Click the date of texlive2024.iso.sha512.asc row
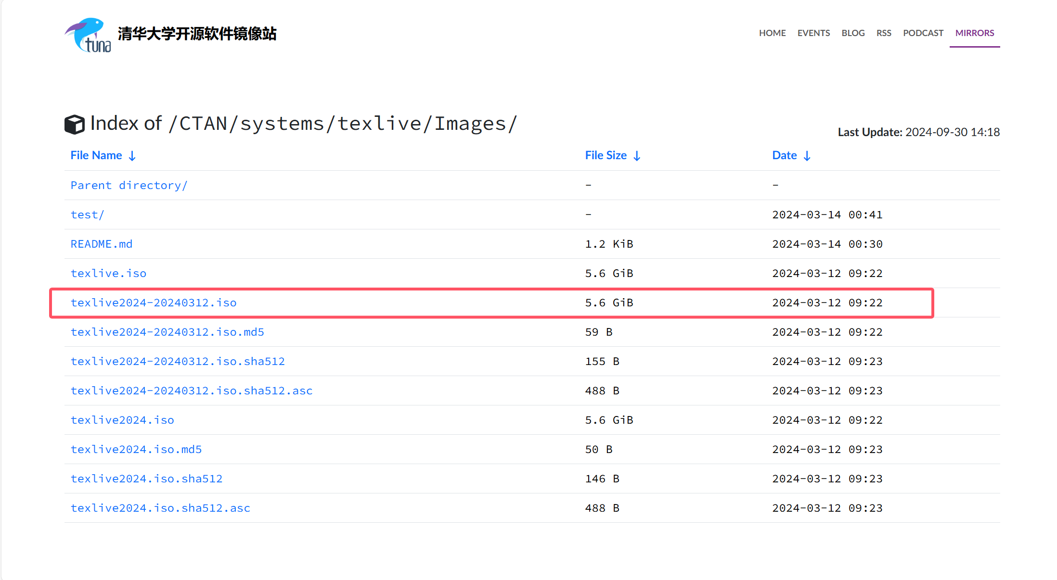 (x=827, y=508)
